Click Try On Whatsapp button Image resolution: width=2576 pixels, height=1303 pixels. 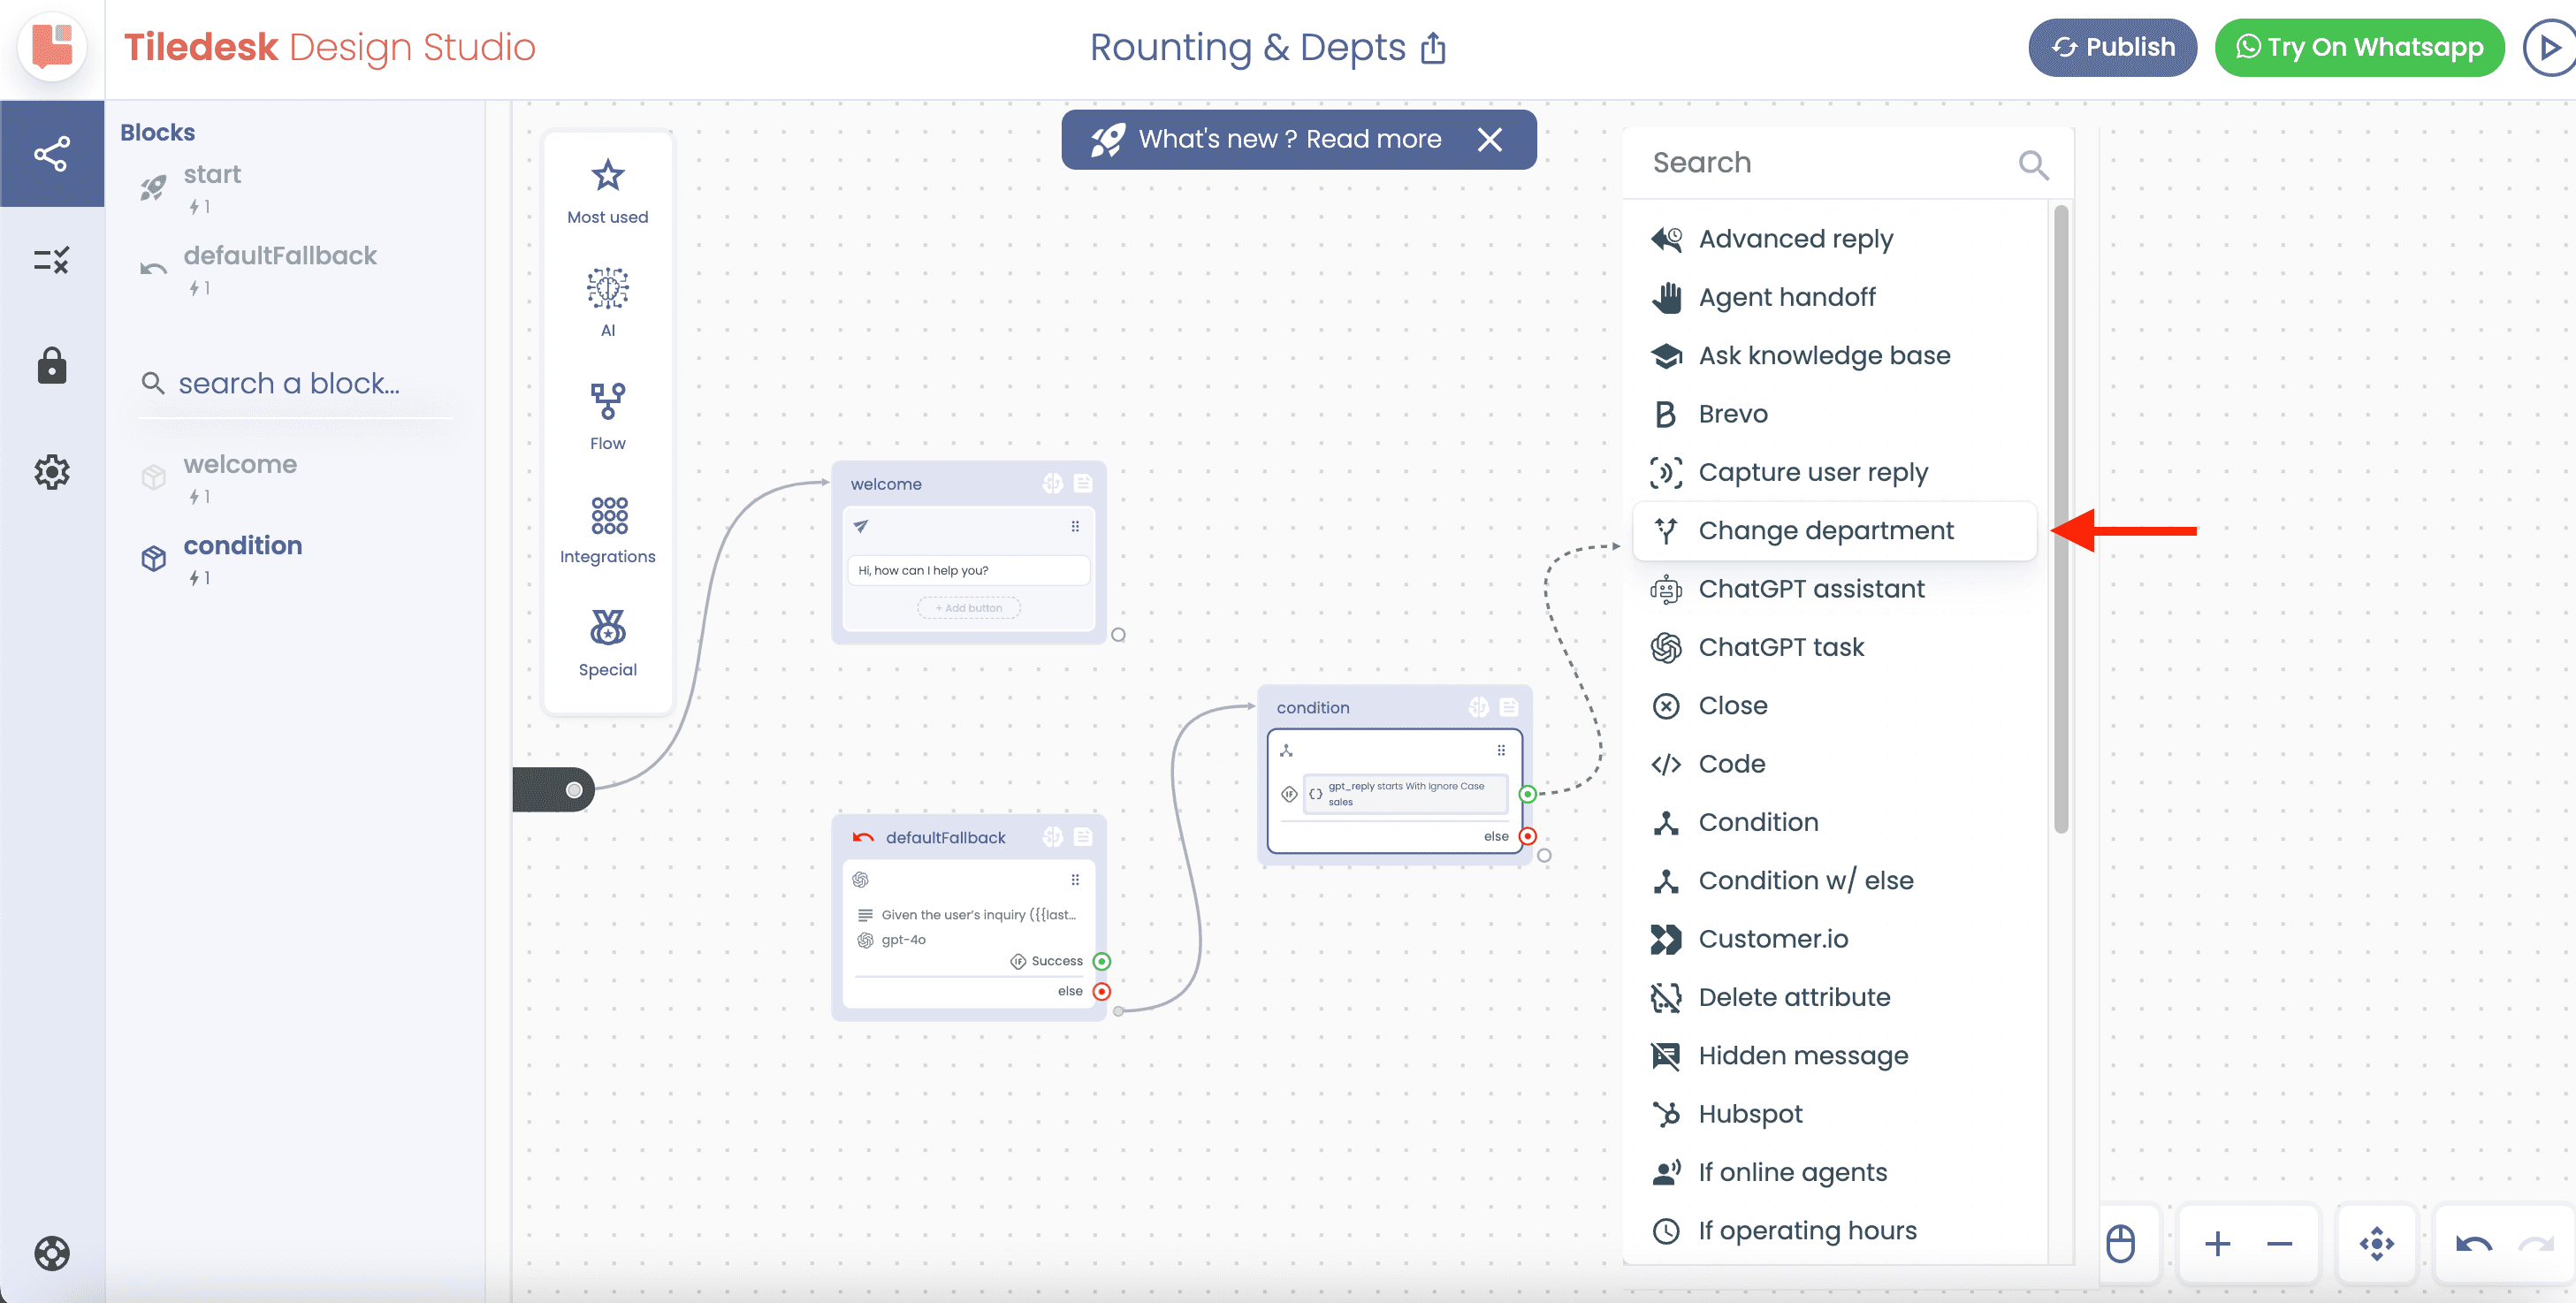[x=2359, y=47]
